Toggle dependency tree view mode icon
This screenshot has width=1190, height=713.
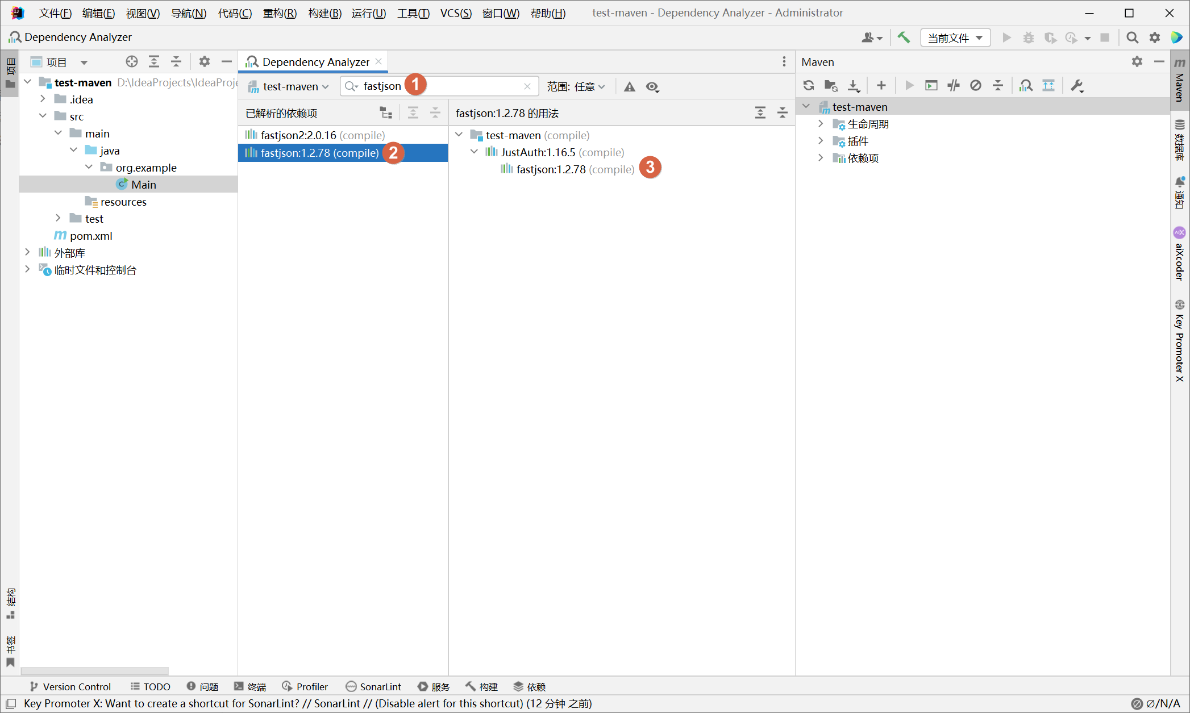click(386, 113)
